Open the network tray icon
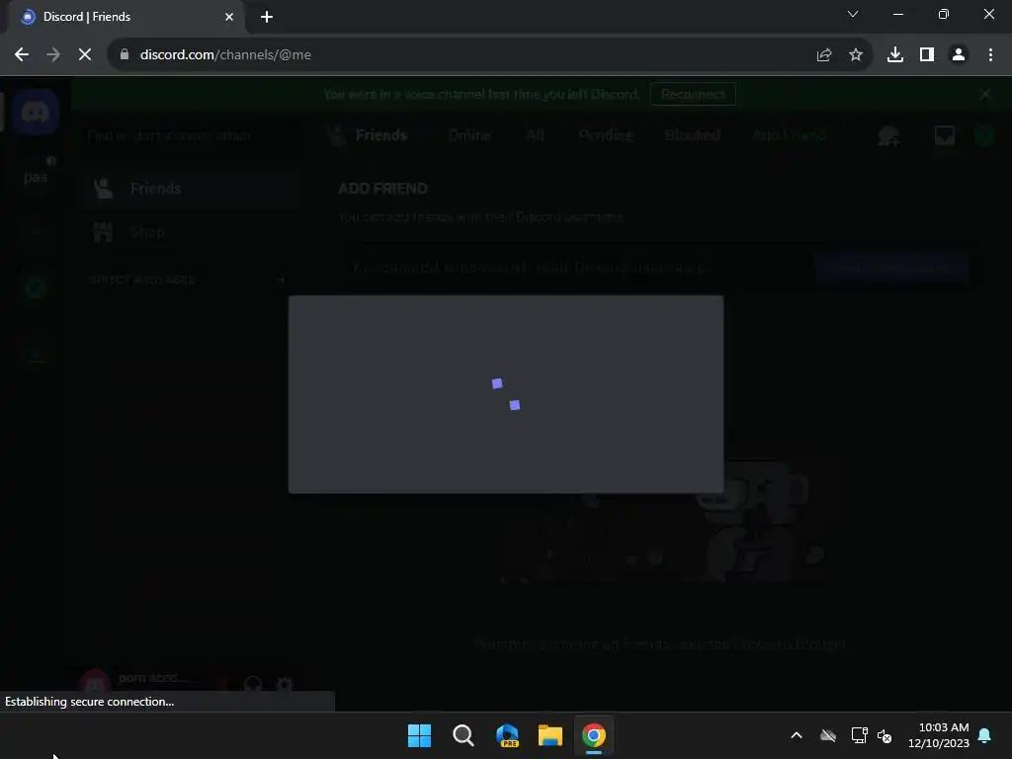The image size is (1012, 759). pyautogui.click(x=859, y=735)
